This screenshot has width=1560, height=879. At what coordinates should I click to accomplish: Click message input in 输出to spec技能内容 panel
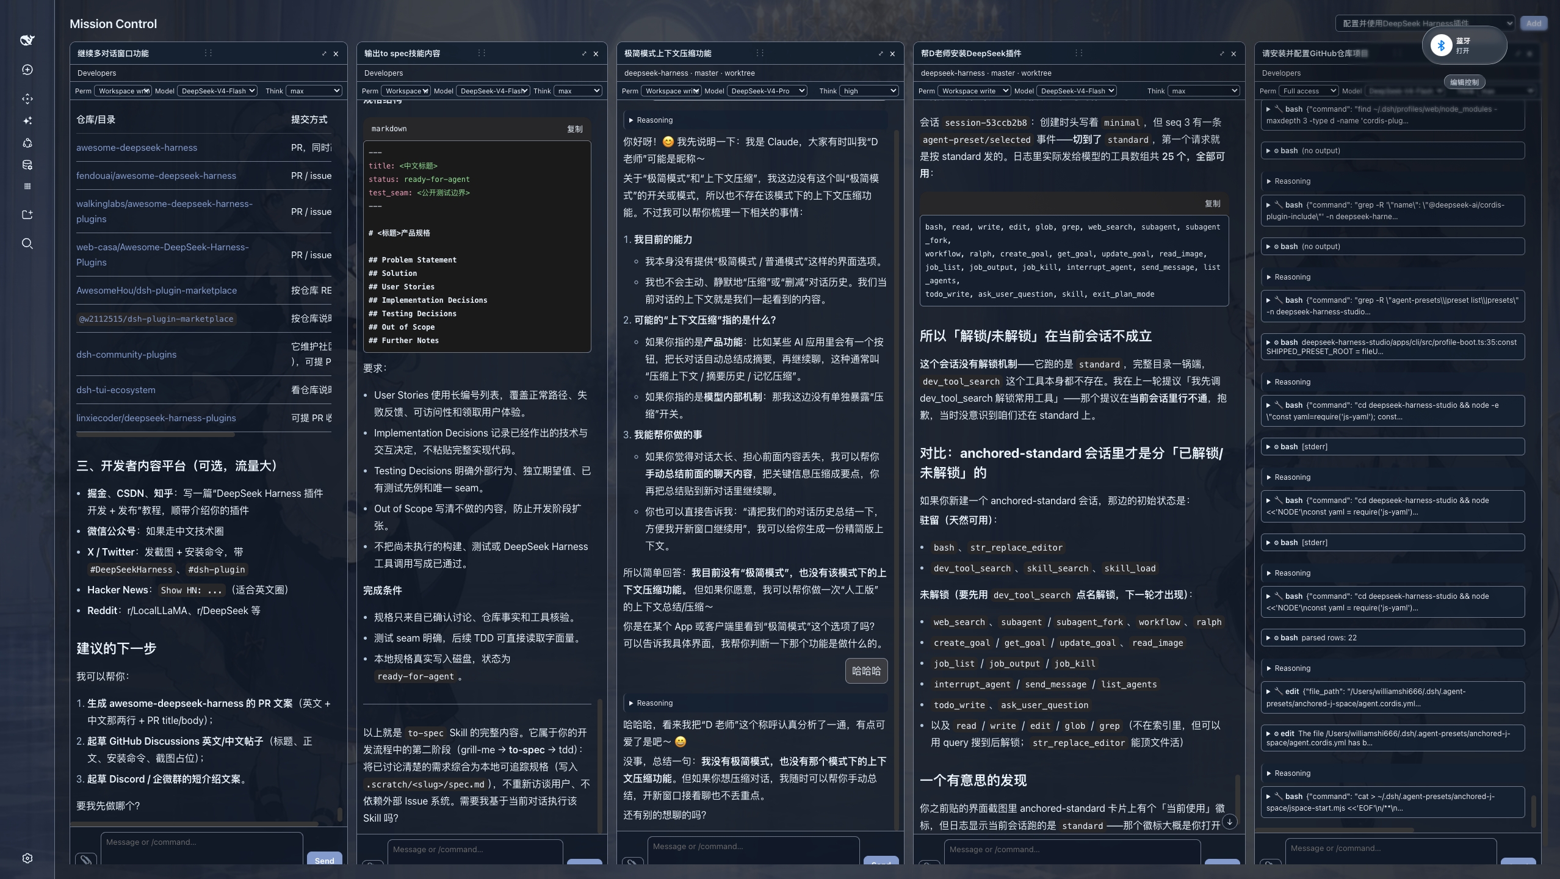point(475,852)
